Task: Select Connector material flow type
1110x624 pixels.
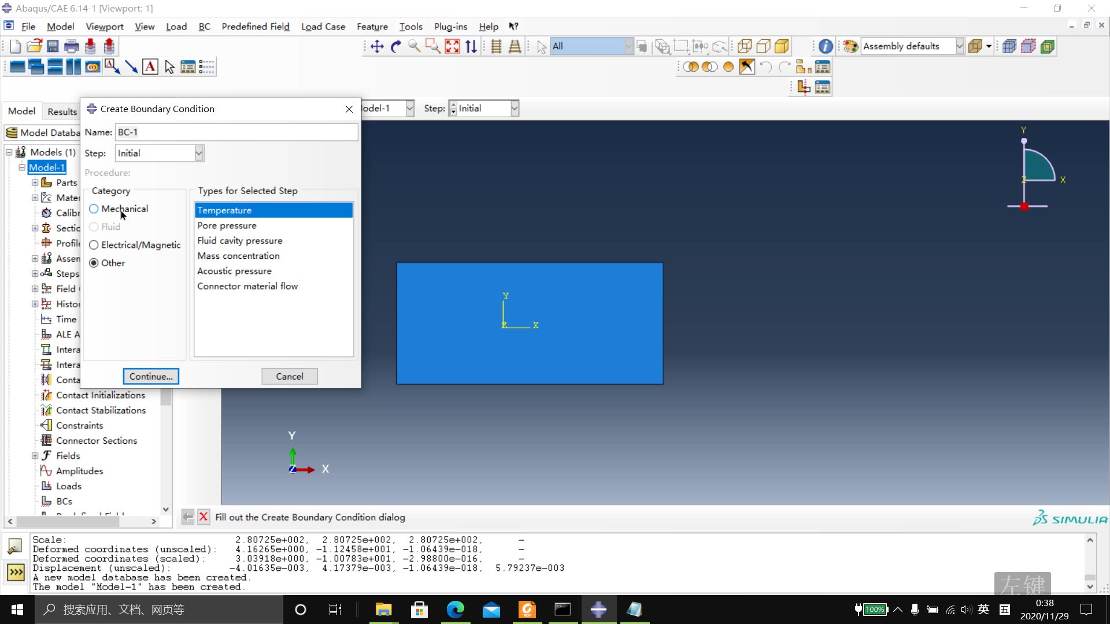Action: coord(273,286)
